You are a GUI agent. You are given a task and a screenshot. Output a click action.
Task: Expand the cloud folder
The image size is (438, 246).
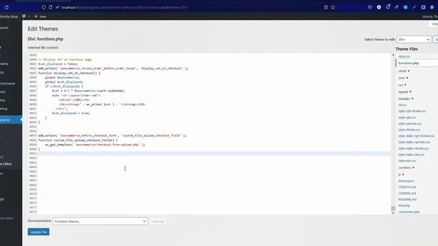pyautogui.click(x=404, y=71)
